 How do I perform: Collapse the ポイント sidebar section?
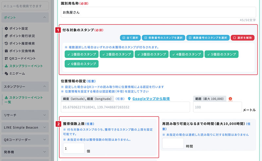coord(44,17)
